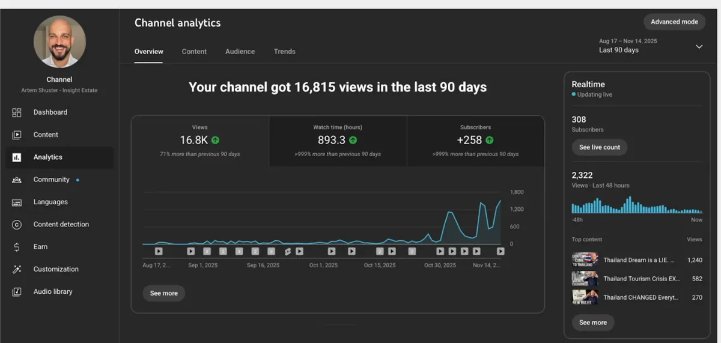Viewport: 721px width, 343px height.
Task: Select the Views metric card
Action: [200, 141]
